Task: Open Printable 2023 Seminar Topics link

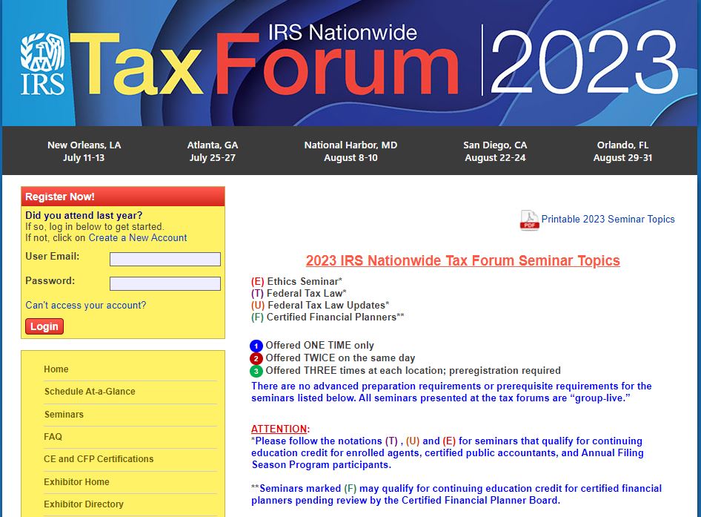Action: tap(608, 220)
